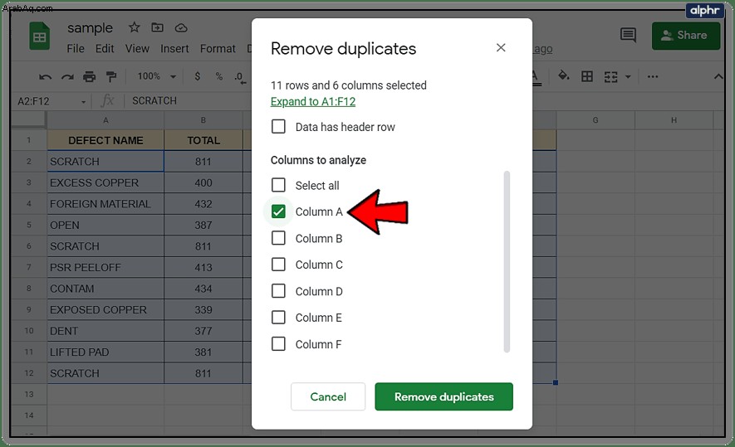Open the merge cells dropdown arrow
The height and width of the screenshot is (447, 735).
pos(628,77)
